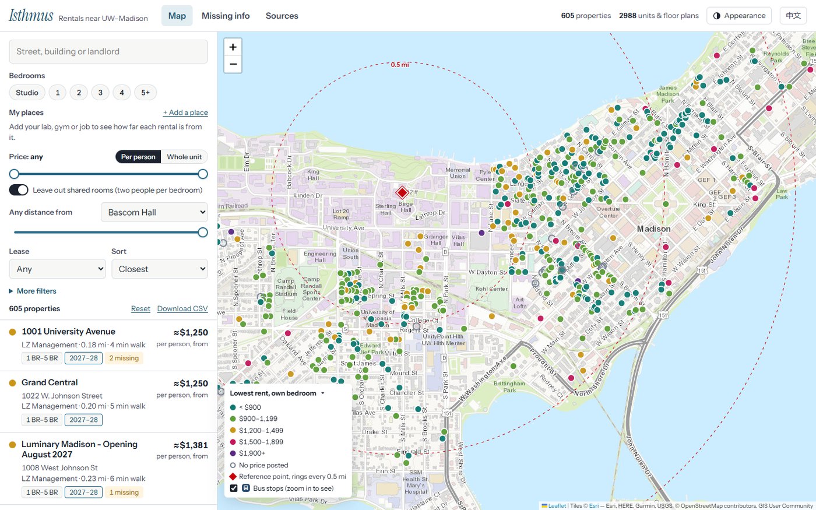
Task: Click the red diamond in the legend
Action: (x=233, y=477)
